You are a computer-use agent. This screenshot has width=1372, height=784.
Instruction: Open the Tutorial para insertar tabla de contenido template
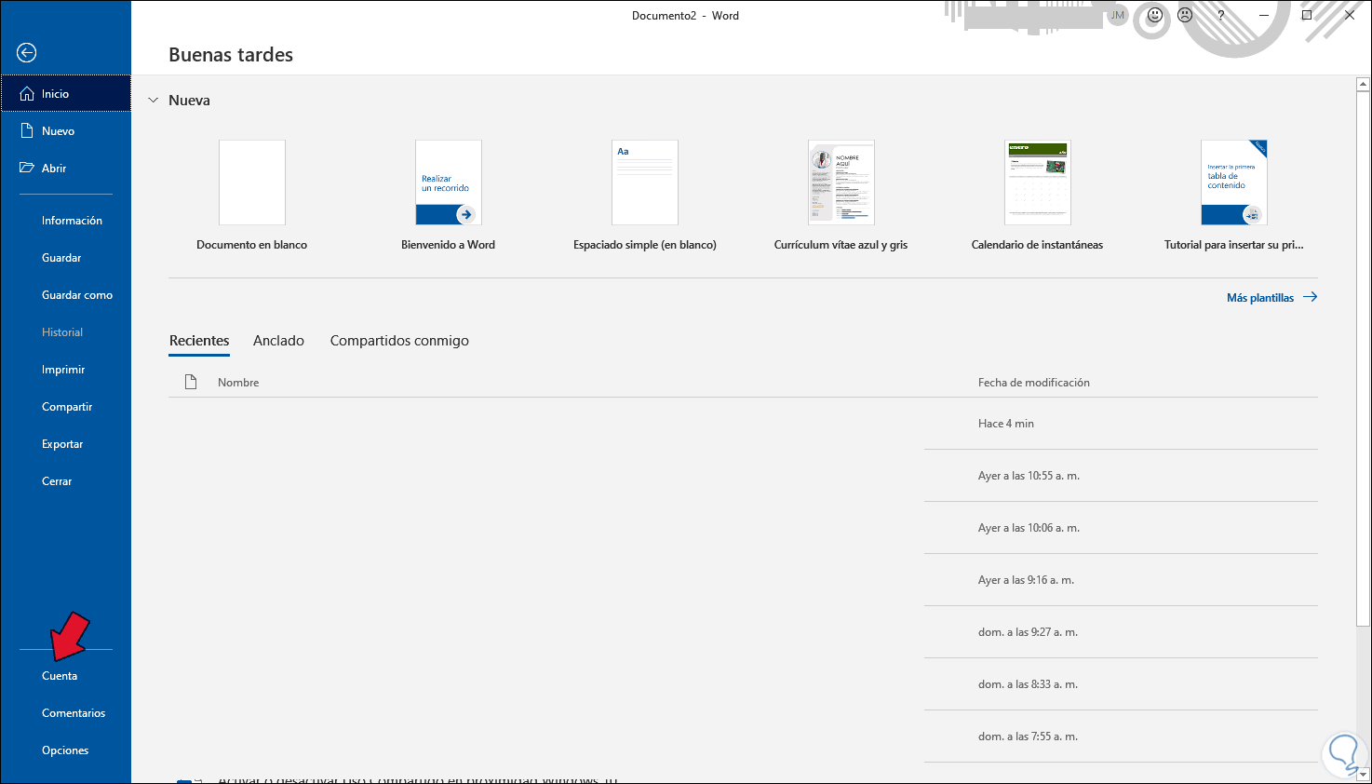[x=1233, y=196]
